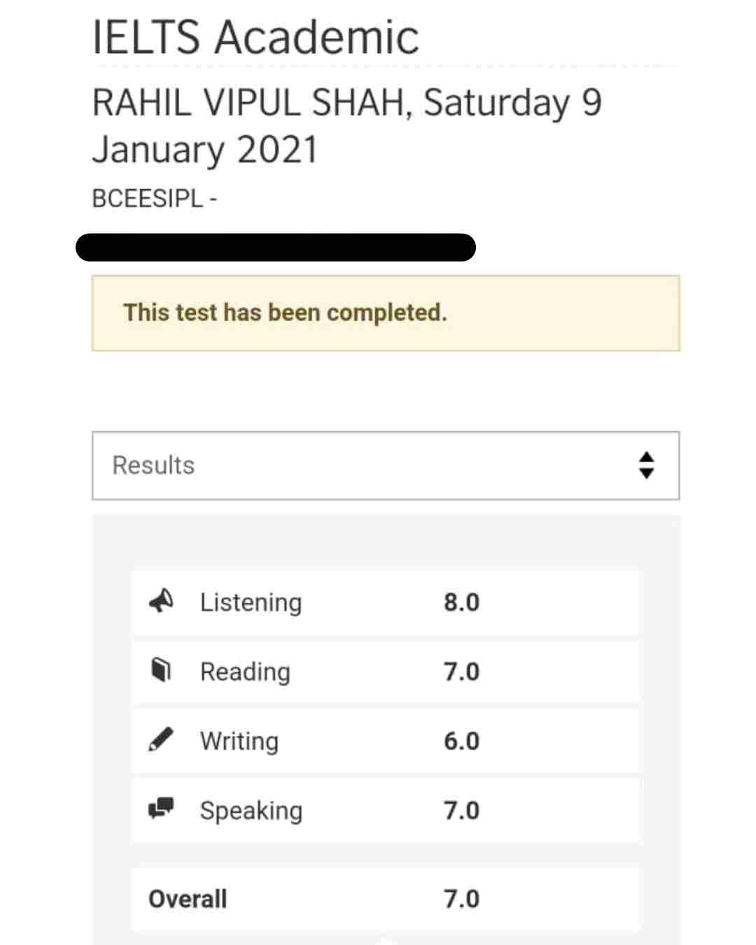The image size is (756, 945).
Task: Open the Results dropdown
Action: (x=386, y=465)
